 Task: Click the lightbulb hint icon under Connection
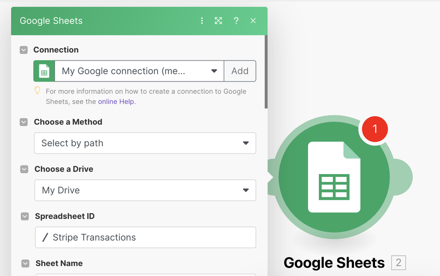click(37, 90)
